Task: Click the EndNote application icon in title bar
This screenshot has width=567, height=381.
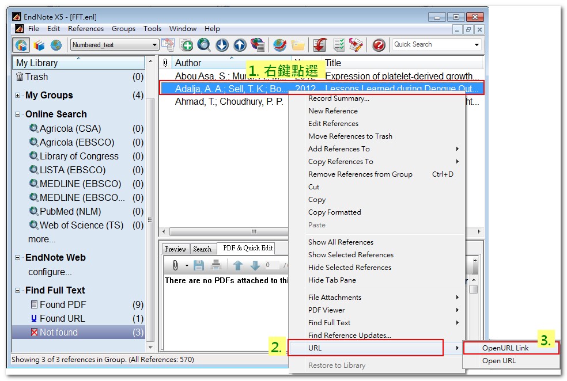Action: [x=16, y=17]
